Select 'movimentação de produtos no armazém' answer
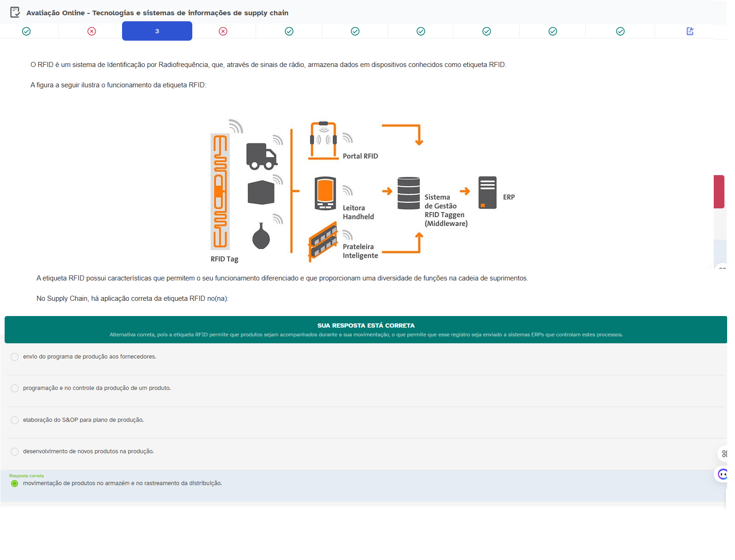The width and height of the screenshot is (735, 560). click(x=15, y=484)
